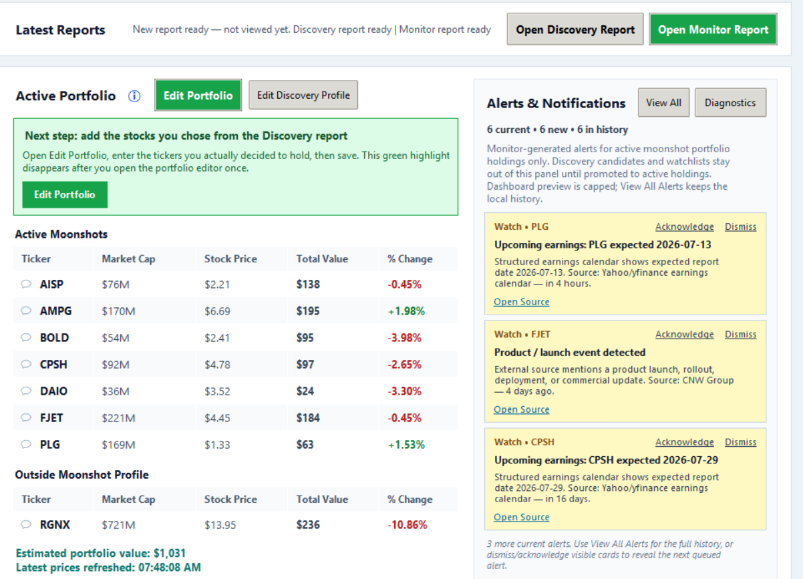This screenshot has width=803, height=579.
Task: Select the BOLD ticker
Action: pyautogui.click(x=54, y=338)
